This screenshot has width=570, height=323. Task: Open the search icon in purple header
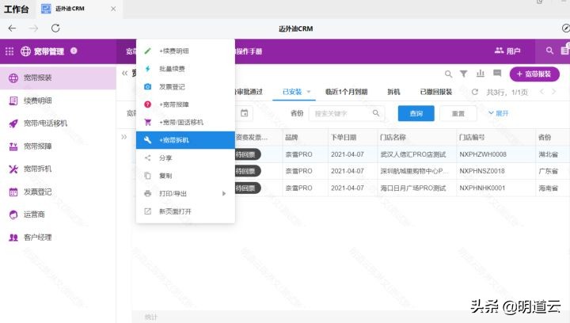pyautogui.click(x=549, y=51)
